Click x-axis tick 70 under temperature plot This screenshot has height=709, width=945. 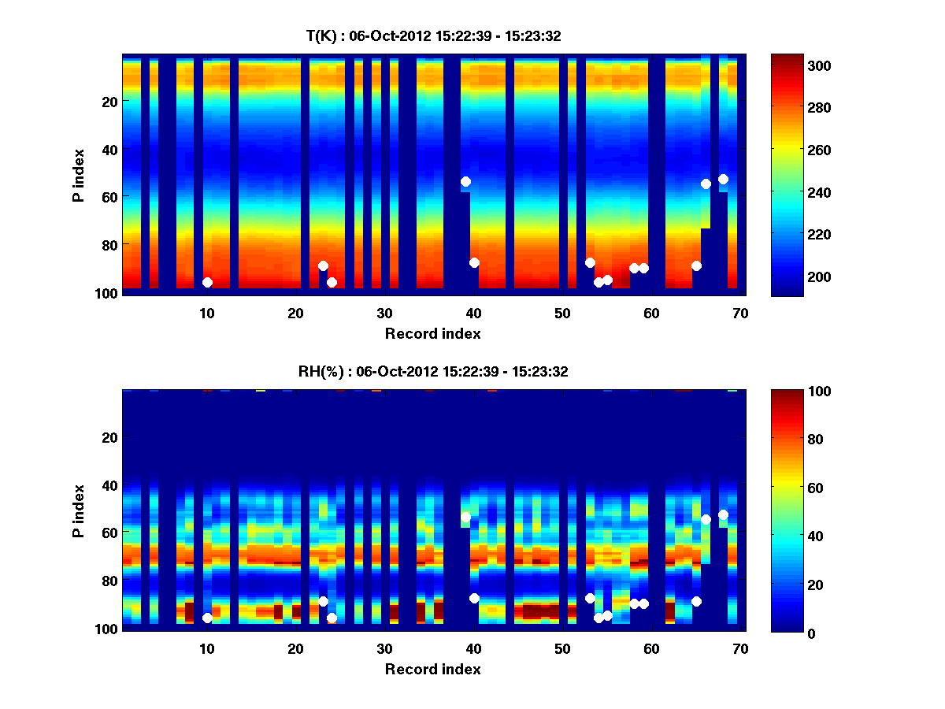coord(740,313)
